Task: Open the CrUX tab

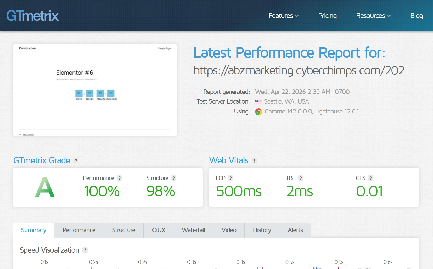Action: pyautogui.click(x=159, y=230)
